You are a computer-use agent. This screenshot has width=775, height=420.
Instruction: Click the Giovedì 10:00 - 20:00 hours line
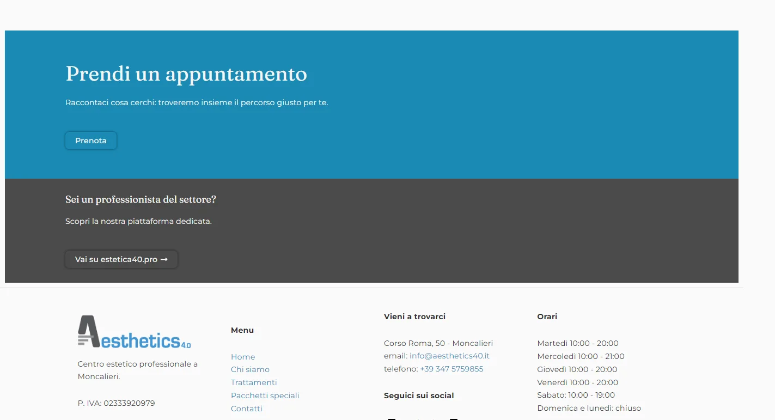pyautogui.click(x=577, y=369)
